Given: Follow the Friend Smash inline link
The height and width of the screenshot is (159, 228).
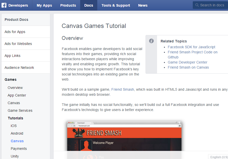Looking at the screenshot, I should pos(123,89).
